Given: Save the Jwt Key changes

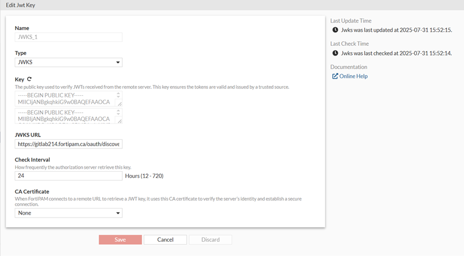Looking at the screenshot, I should (120, 240).
